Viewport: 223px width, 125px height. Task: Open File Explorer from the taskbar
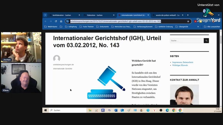90,110
